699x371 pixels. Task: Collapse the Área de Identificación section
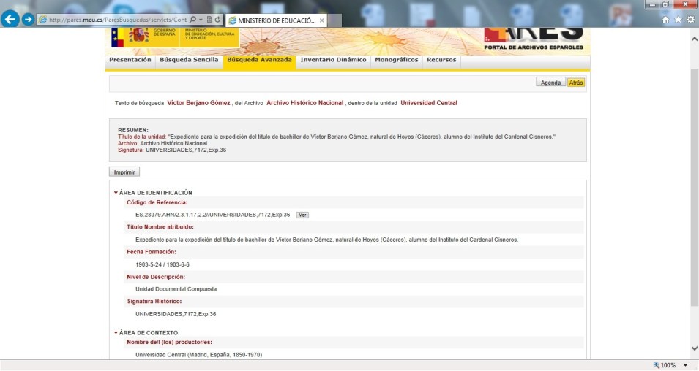coord(116,193)
